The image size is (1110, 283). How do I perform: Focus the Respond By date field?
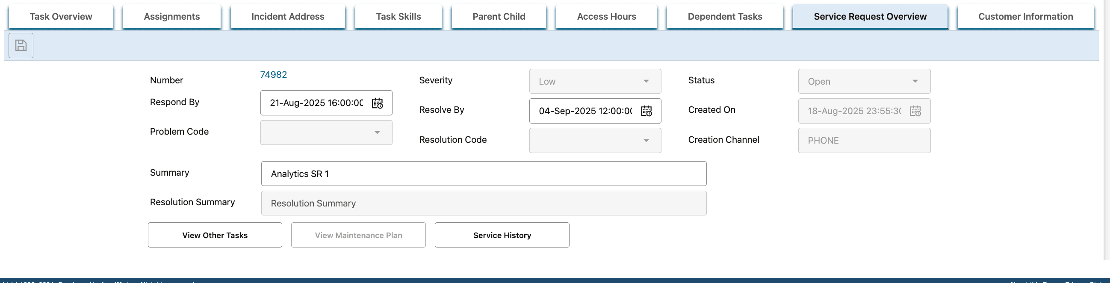coord(316,103)
